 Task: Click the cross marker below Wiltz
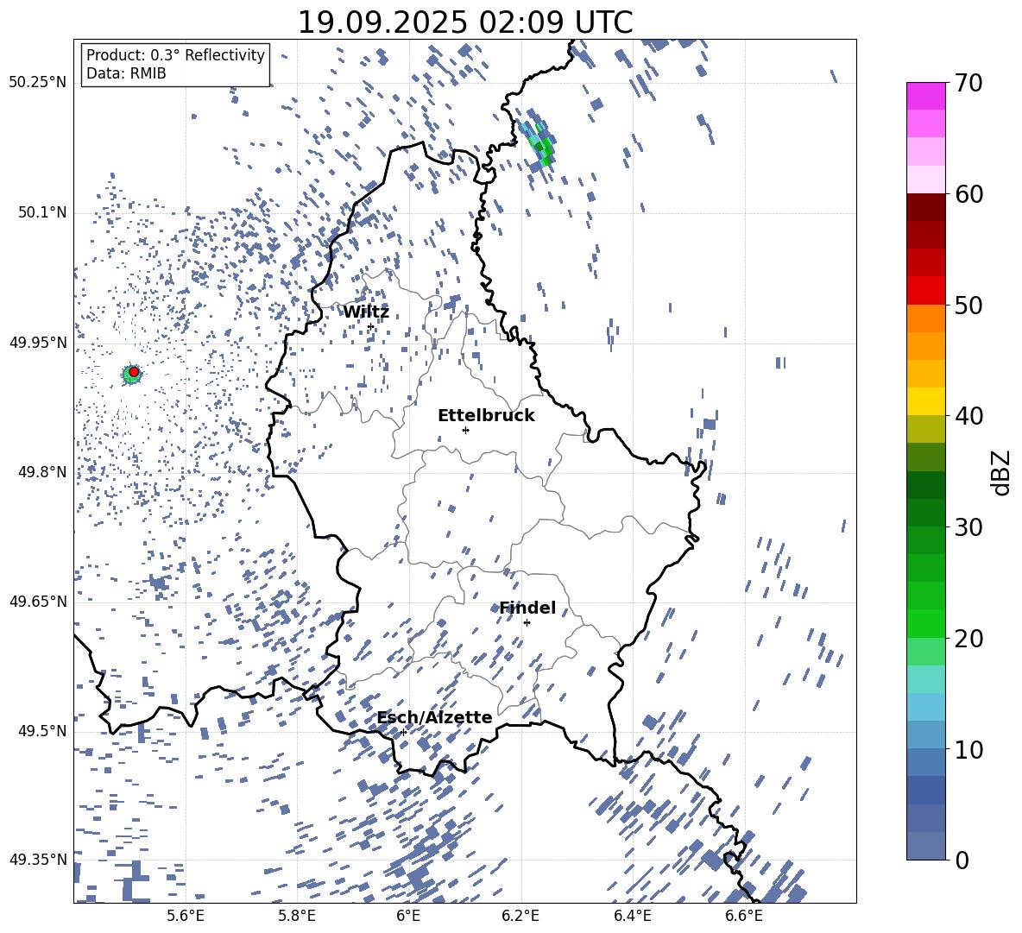click(x=370, y=326)
